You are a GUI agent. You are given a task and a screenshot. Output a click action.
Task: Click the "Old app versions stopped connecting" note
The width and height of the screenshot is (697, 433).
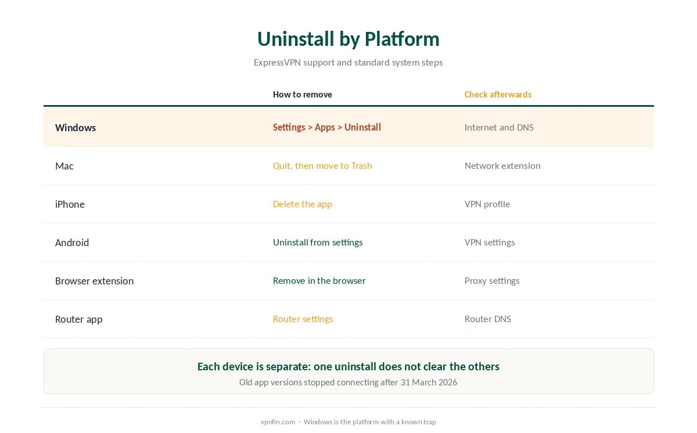[x=348, y=383]
